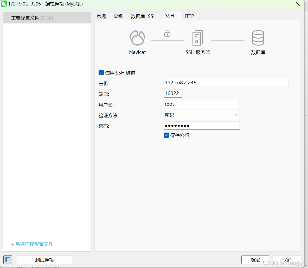Click the SSH server tower icon
Screen dimensions: 308x268
point(197,38)
